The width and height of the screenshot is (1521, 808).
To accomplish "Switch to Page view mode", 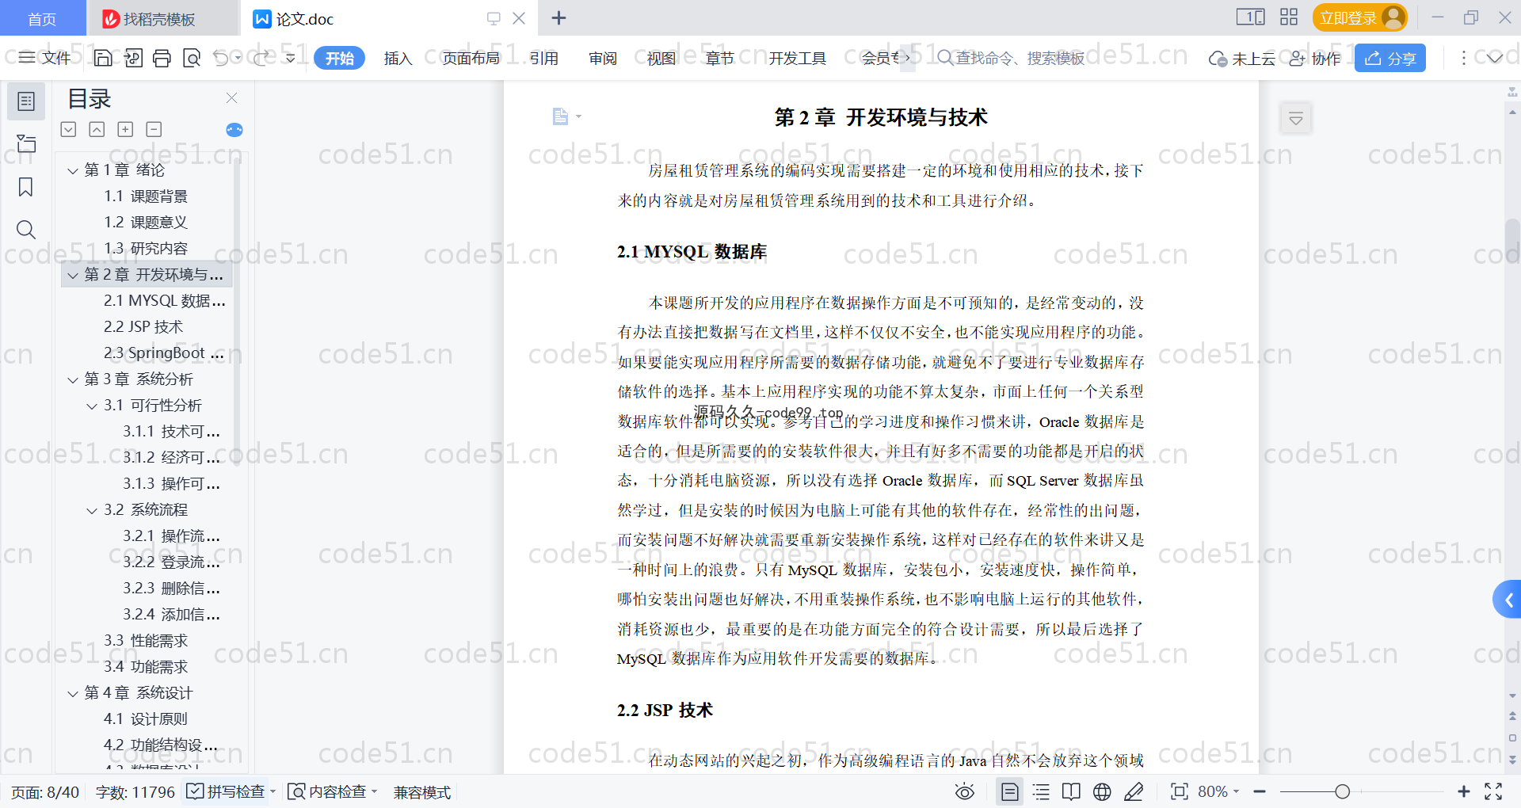I will point(1009,791).
